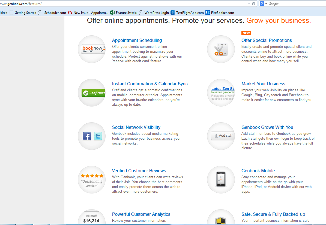
Task: Click the Genbook Mobile phone icon
Action: point(221,180)
